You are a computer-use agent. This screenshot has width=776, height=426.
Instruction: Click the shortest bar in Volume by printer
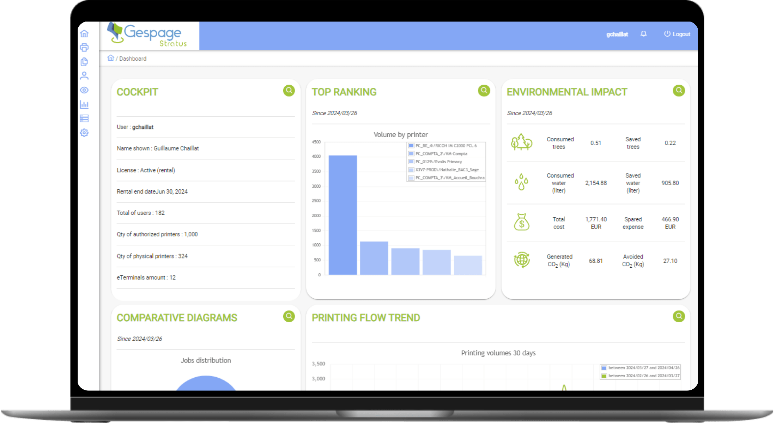coord(468,265)
